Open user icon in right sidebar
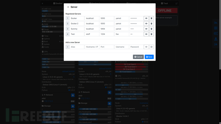221x124 pixels. 216,39
